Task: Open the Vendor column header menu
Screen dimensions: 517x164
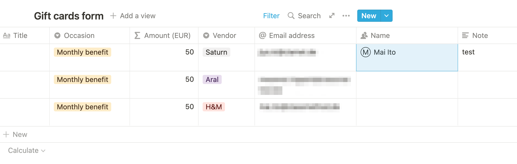Action: pyautogui.click(x=227, y=35)
